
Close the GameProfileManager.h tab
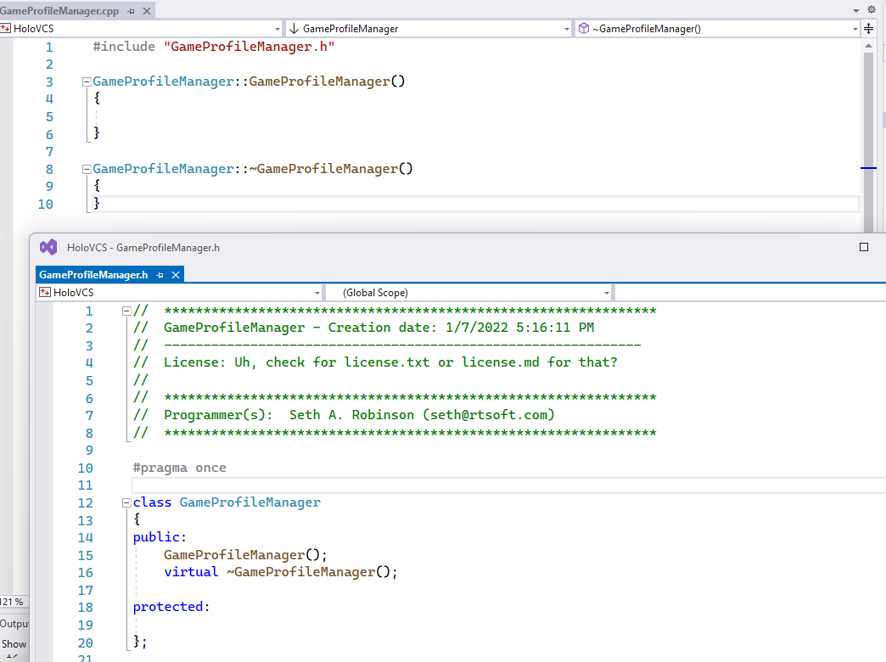(176, 274)
